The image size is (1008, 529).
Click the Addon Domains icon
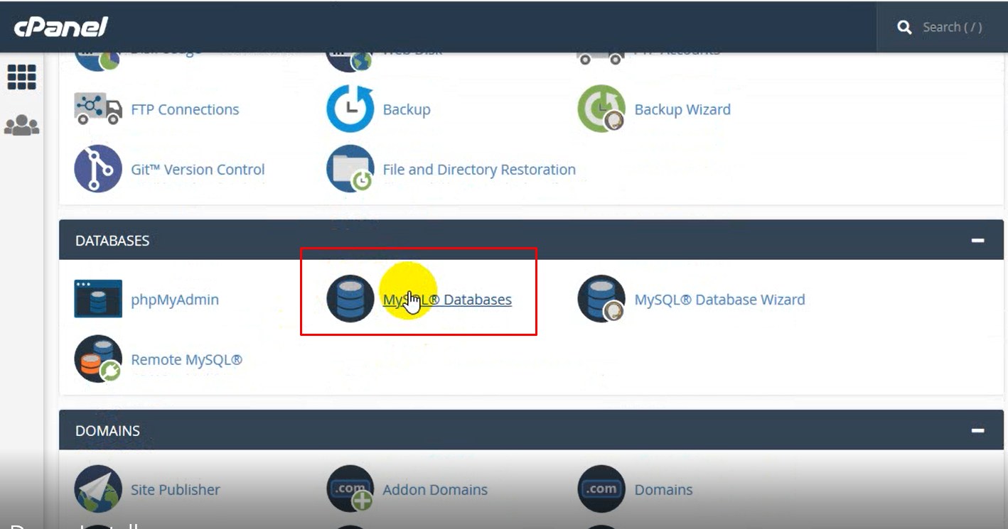coord(350,489)
